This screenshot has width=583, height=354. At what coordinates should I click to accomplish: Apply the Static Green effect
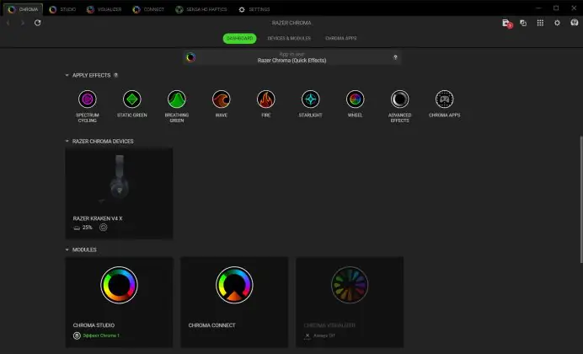tap(132, 99)
